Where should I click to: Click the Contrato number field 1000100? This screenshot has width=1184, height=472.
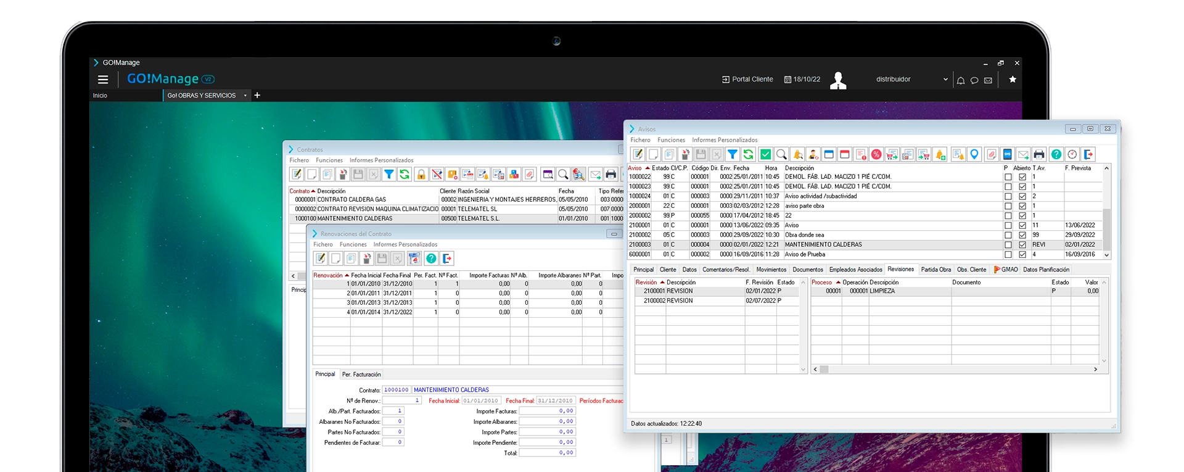pos(397,390)
